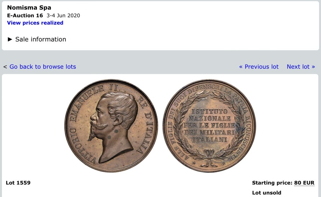This screenshot has height=197, width=321.
Task: Select the Nomisma Spa heading
Action: (x=29, y=8)
